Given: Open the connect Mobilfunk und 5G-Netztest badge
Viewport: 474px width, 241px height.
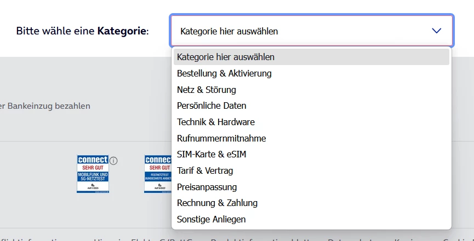Looking at the screenshot, I should click(x=93, y=174).
